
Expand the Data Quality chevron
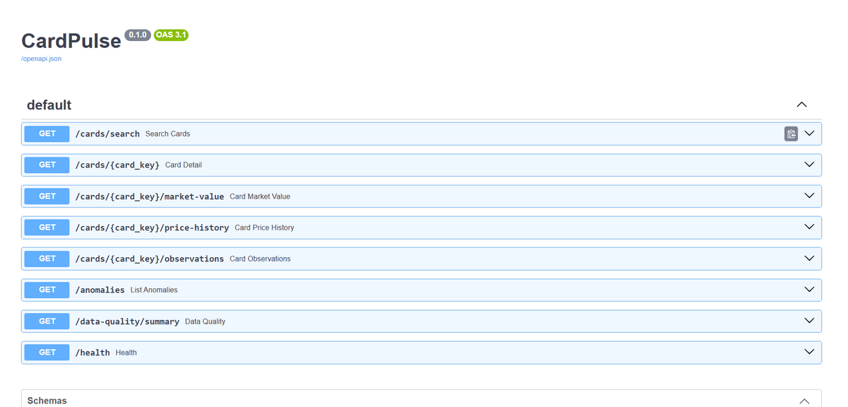[x=809, y=321]
